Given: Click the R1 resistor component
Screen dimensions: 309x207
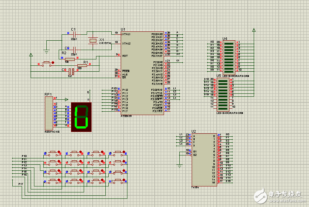Looking at the screenshot, I should 82,65.
